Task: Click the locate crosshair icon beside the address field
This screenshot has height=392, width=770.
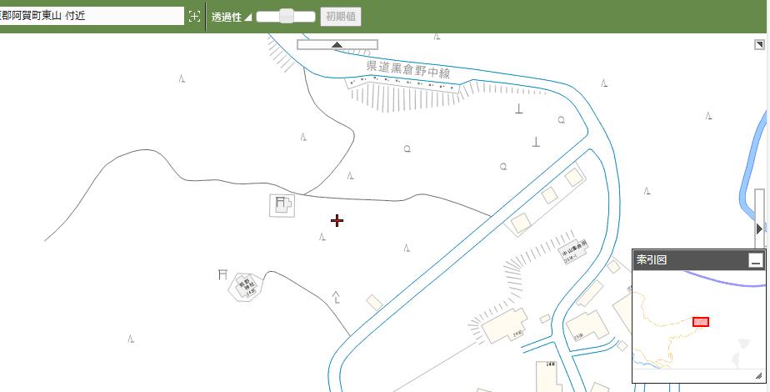Action: [x=194, y=16]
